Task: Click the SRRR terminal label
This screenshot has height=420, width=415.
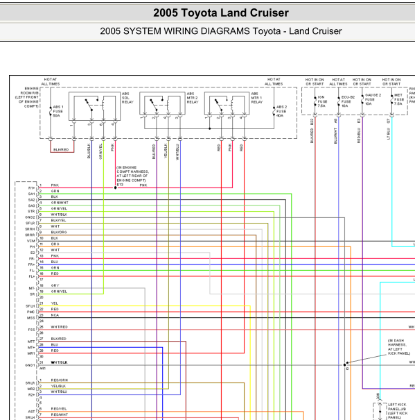Action: click(30, 235)
